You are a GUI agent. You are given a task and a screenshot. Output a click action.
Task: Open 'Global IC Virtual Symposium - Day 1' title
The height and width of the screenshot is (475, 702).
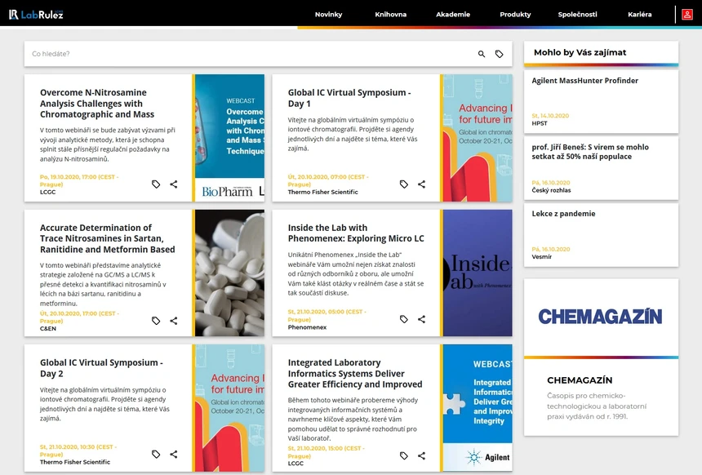pos(349,98)
